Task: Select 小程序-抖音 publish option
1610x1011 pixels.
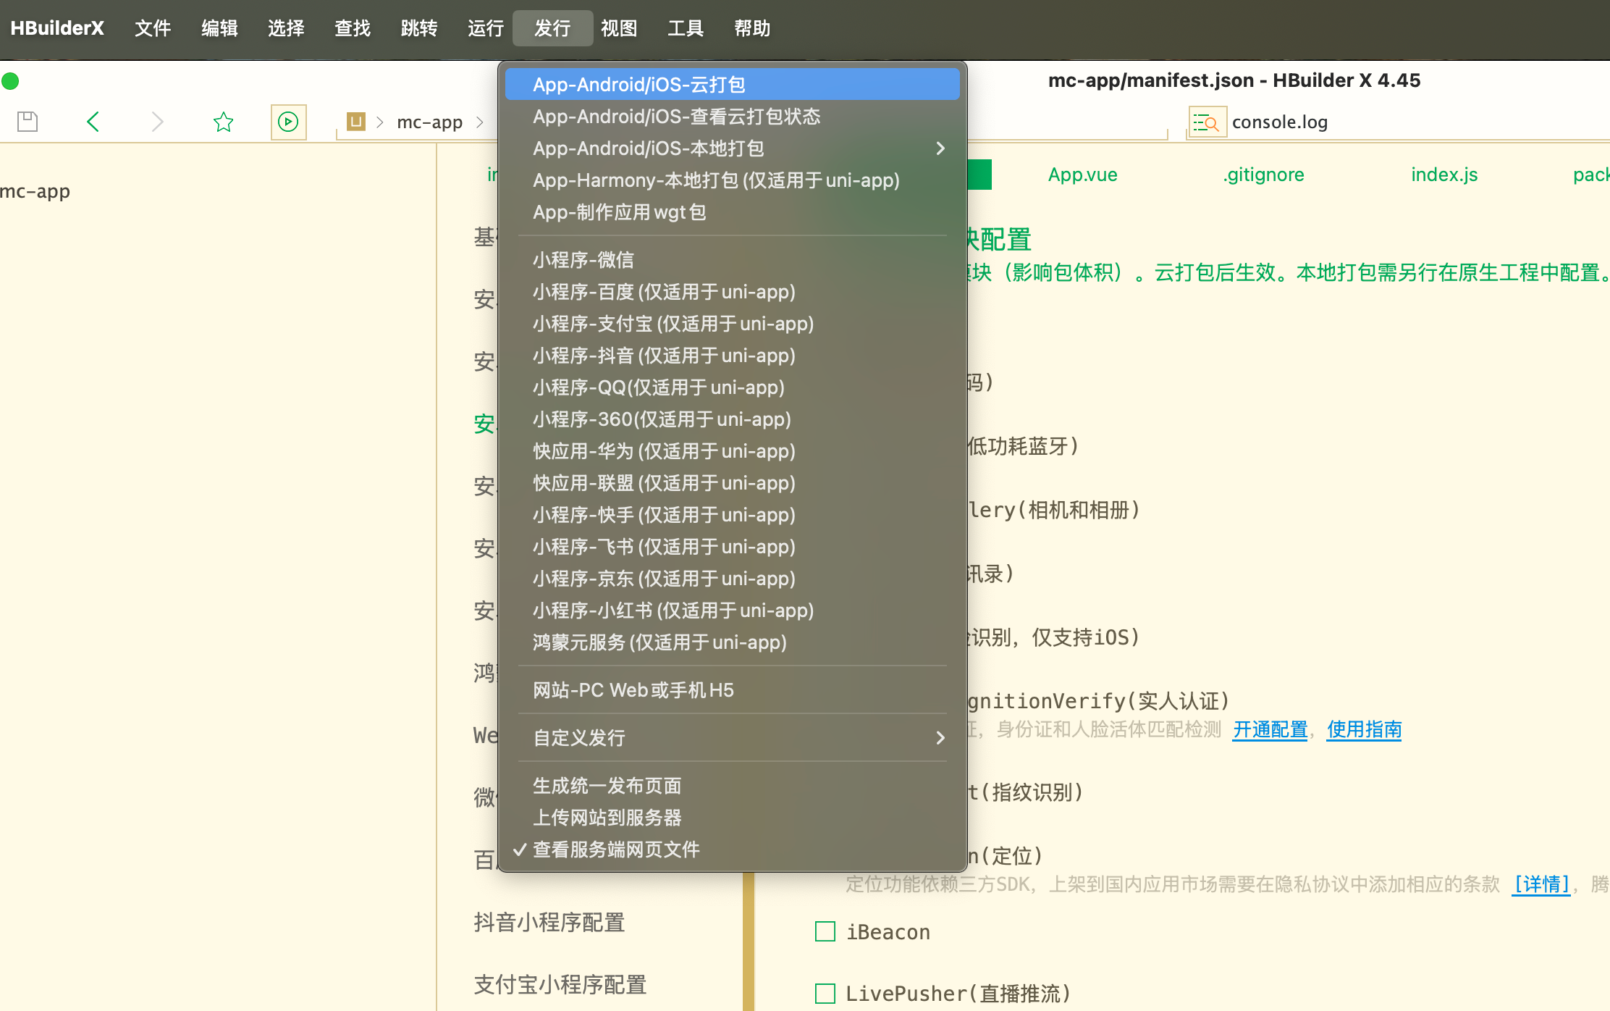Action: coord(732,356)
